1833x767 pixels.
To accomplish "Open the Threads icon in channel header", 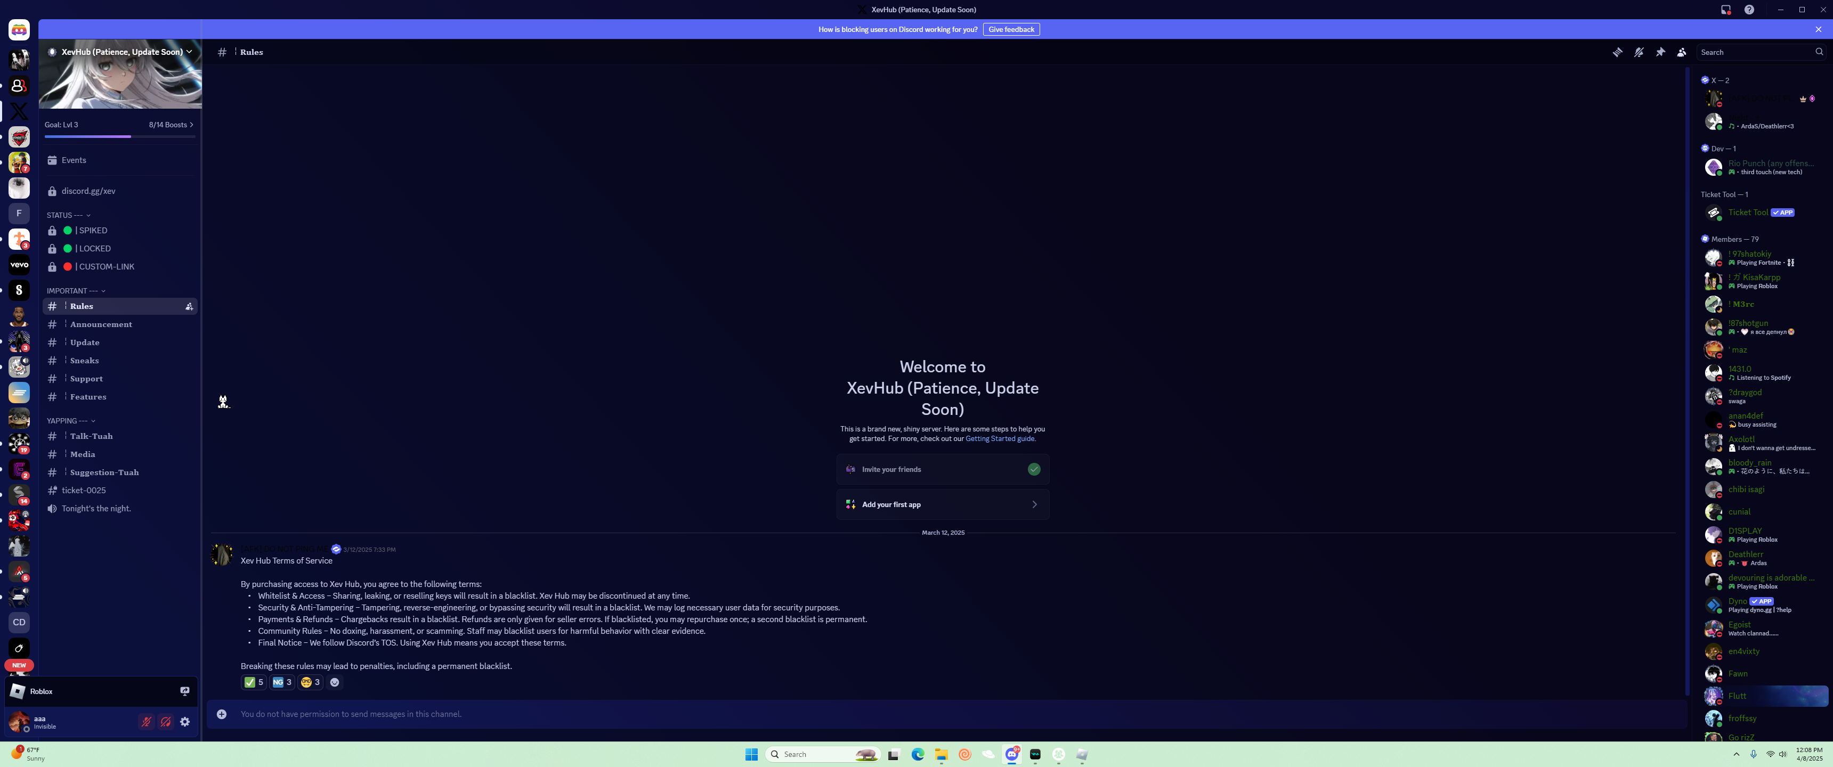I will [1617, 52].
